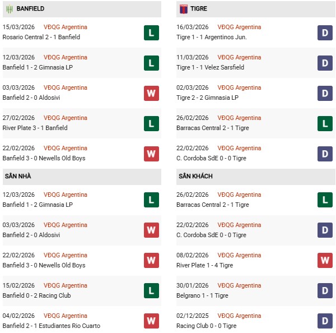Open the VĐQG Argentina league link dated 08/02/2026
The width and height of the screenshot is (336, 333).
coord(240,255)
